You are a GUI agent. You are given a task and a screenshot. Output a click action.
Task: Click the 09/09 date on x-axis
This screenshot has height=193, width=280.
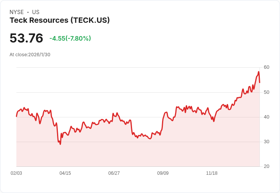163,173
